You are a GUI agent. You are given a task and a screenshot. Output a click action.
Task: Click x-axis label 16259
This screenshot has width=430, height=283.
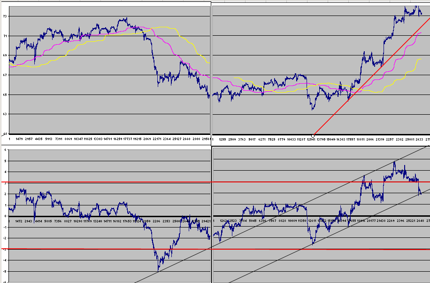click(118, 139)
